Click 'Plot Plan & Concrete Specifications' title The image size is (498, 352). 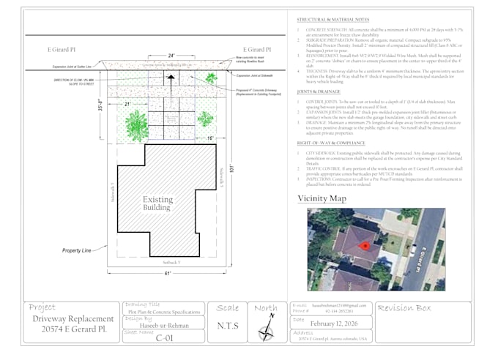(x=164, y=312)
